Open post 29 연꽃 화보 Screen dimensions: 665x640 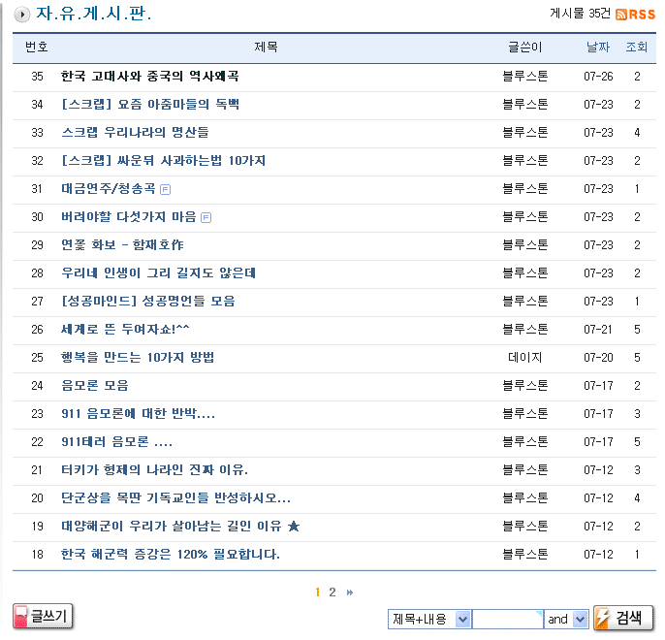[122, 245]
